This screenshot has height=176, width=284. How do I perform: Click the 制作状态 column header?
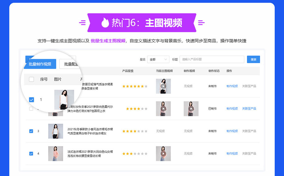[x=214, y=71]
